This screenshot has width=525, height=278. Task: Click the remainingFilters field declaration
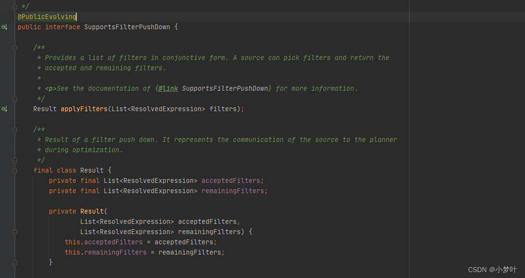click(x=233, y=191)
